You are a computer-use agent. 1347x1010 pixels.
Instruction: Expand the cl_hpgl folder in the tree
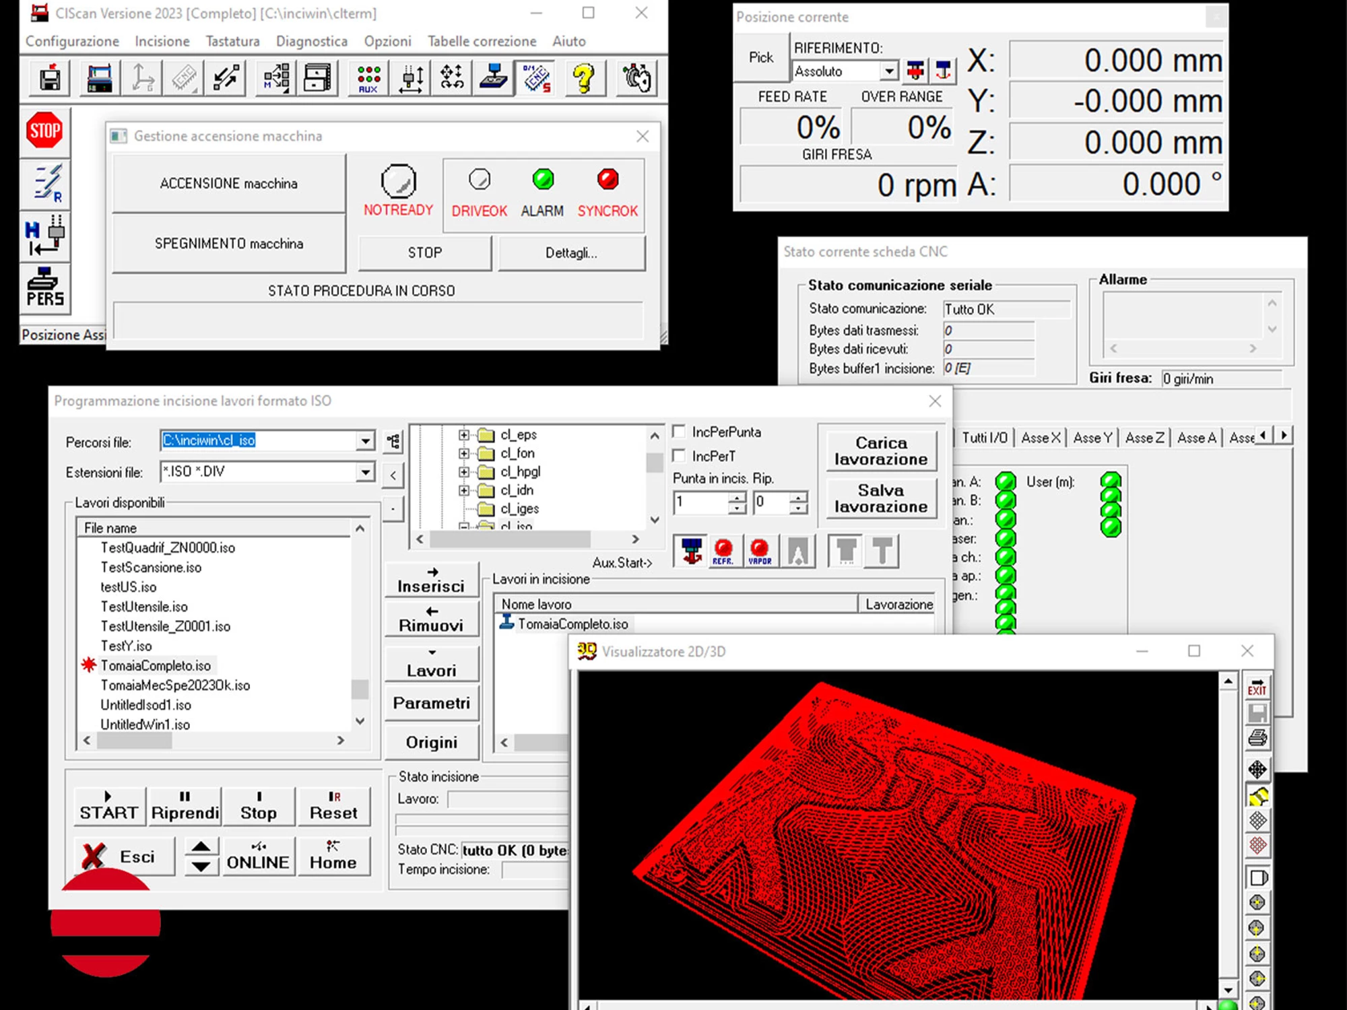tap(464, 472)
